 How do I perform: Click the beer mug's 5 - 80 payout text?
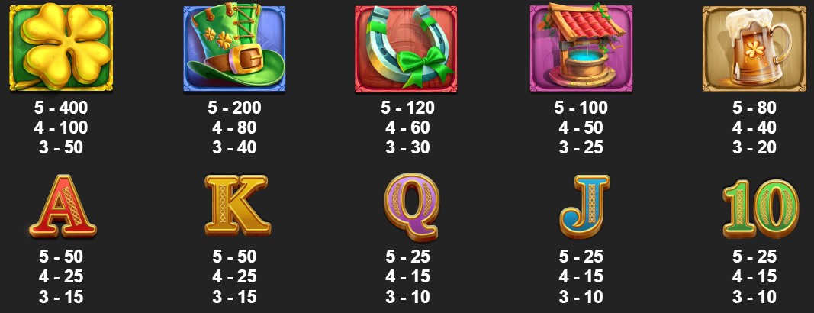pos(754,108)
